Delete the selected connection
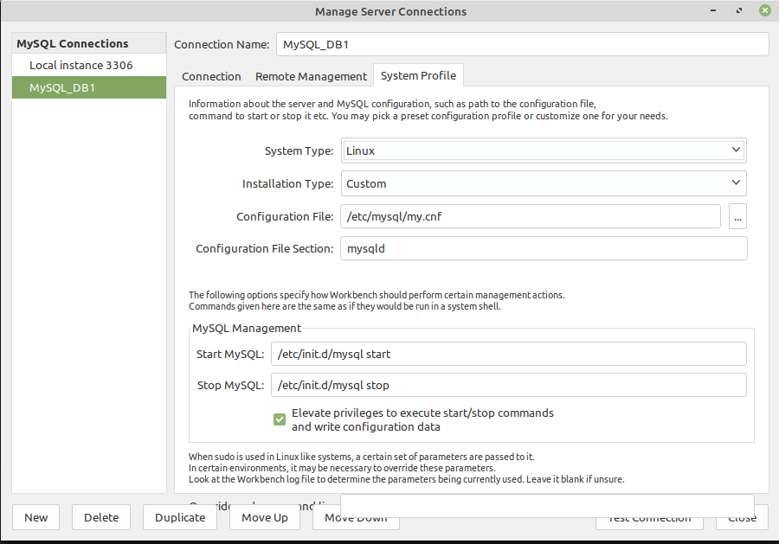The image size is (779, 544). [100, 516]
